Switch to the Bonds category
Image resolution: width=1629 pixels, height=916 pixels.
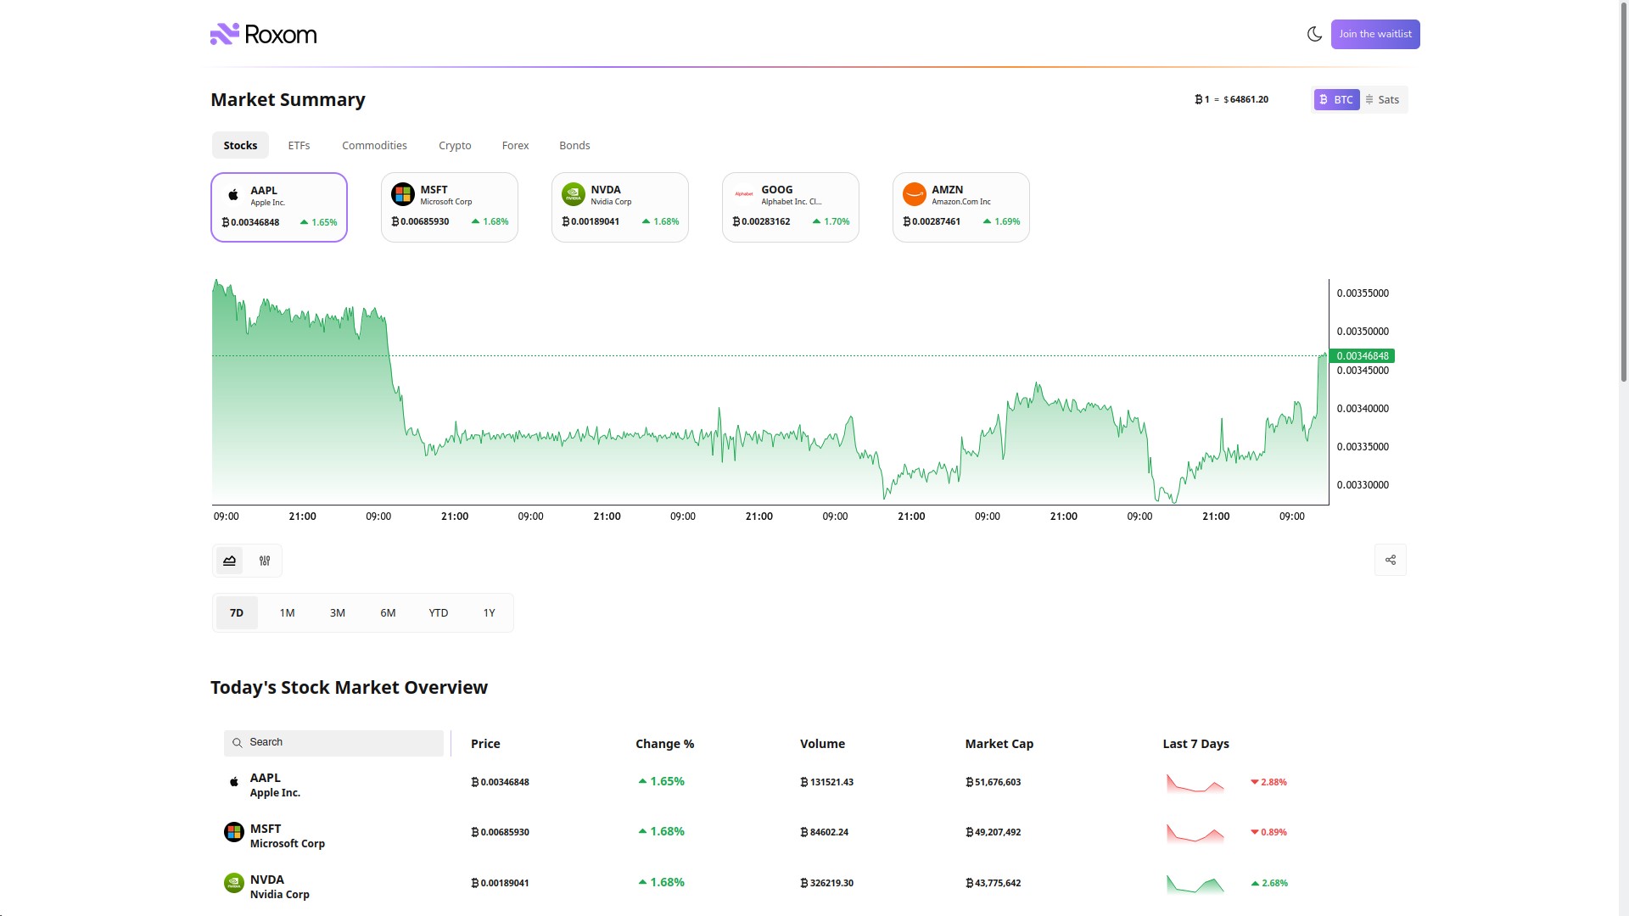coord(574,145)
